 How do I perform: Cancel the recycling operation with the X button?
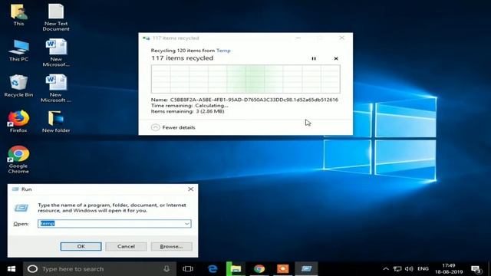[336, 58]
